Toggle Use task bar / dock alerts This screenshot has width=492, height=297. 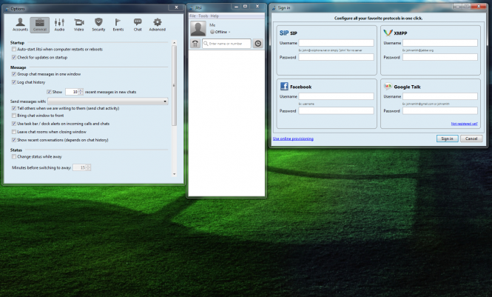click(x=14, y=124)
